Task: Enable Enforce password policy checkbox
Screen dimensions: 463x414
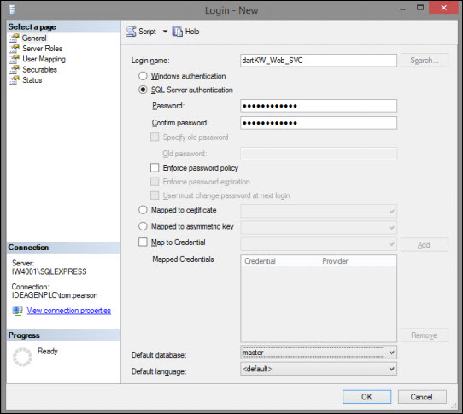Action: point(155,168)
